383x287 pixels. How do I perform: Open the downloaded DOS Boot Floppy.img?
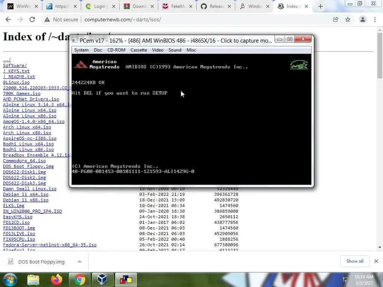click(x=41, y=262)
